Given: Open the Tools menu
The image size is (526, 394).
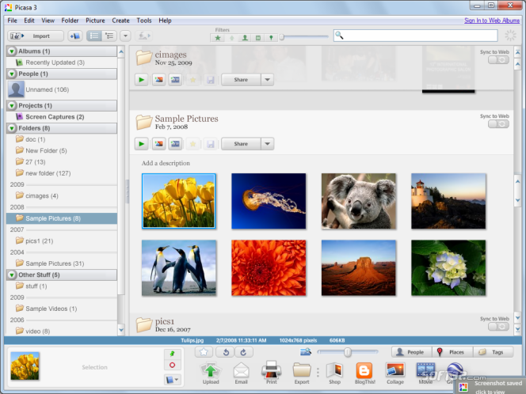Looking at the screenshot, I should click(144, 20).
